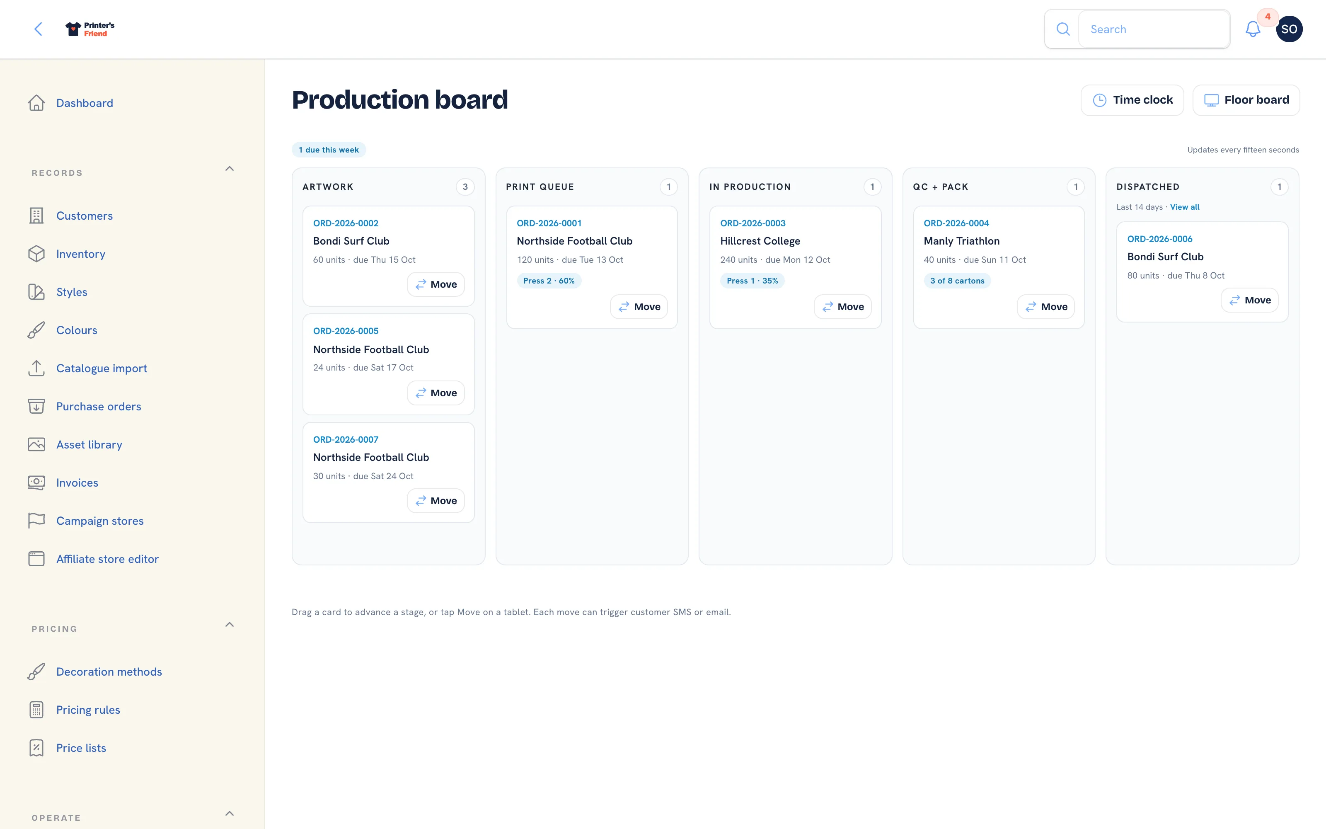This screenshot has width=1326, height=829.
Task: Click the Catalogue import upload icon
Action: [x=36, y=368]
